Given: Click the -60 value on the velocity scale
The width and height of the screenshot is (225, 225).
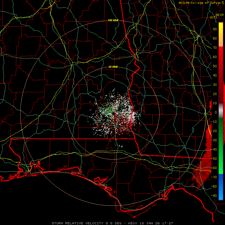Looking at the screenshot, I should click(214, 168).
